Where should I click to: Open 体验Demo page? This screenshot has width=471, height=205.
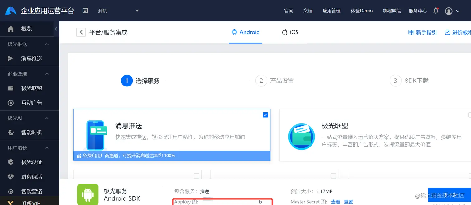(x=362, y=11)
